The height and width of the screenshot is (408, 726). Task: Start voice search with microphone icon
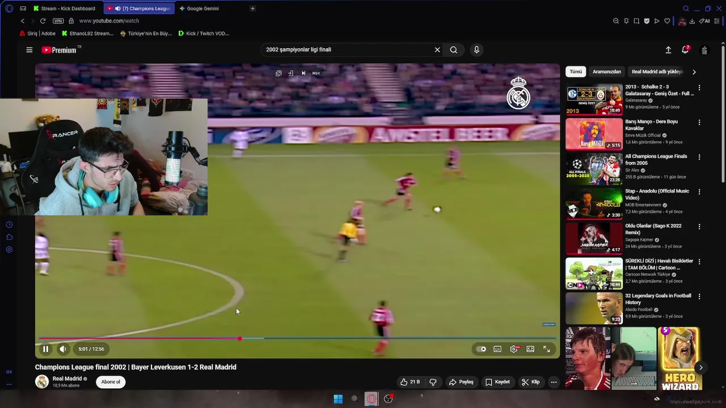[476, 50]
